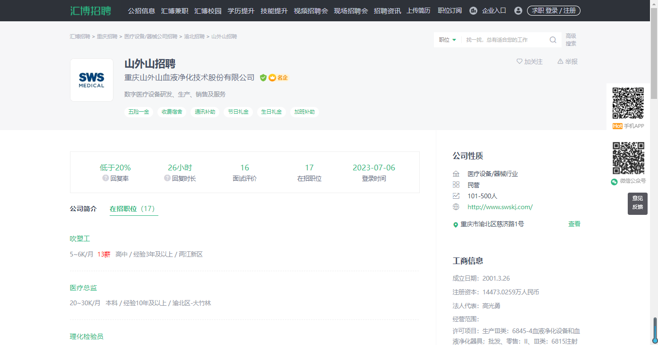
Task: Open 上传简历 in top navigation
Action: [419, 10]
